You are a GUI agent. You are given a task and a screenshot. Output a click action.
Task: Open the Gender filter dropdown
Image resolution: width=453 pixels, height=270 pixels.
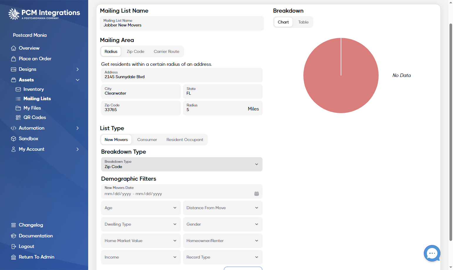pos(223,224)
